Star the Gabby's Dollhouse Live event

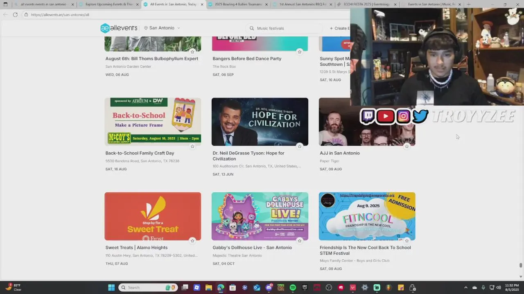point(300,241)
